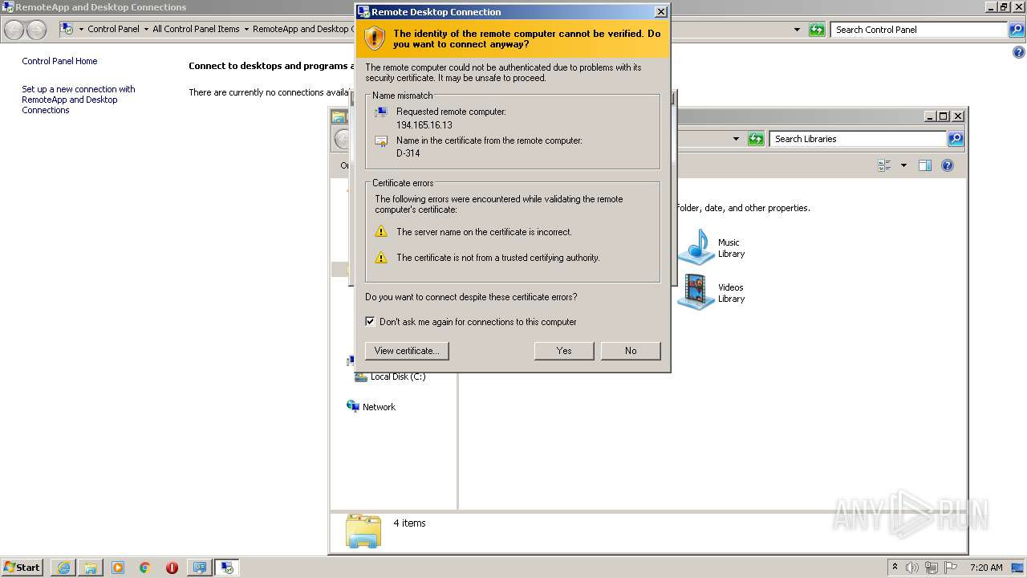Click Control Panel search magnifier icon
Image resolution: width=1027 pixels, height=578 pixels.
pos(1017,30)
